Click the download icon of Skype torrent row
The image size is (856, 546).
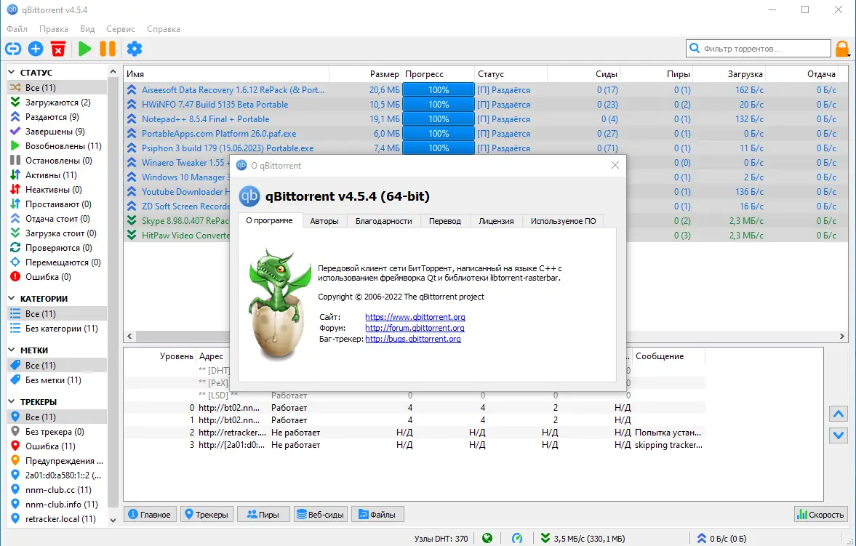[132, 220]
